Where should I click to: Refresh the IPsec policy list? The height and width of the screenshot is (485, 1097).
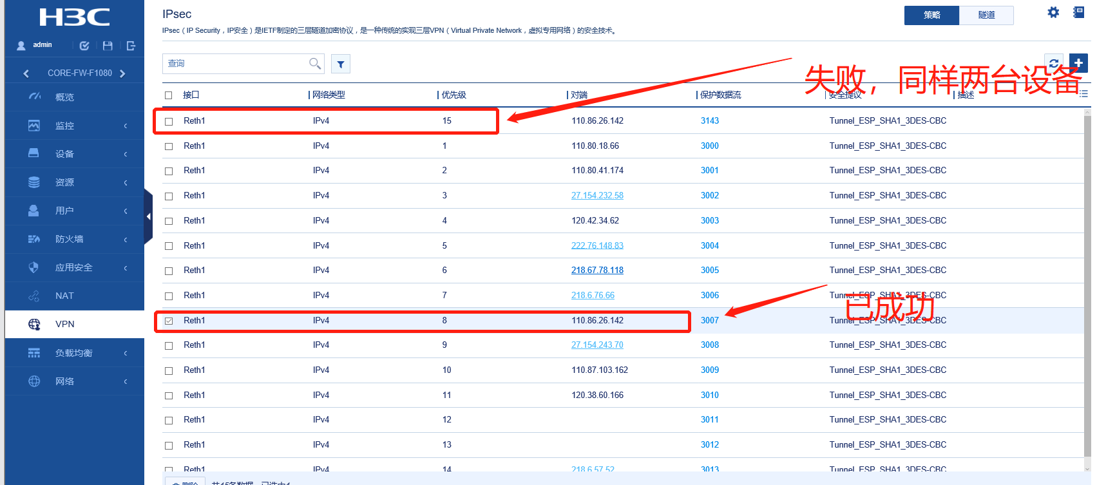1054,63
